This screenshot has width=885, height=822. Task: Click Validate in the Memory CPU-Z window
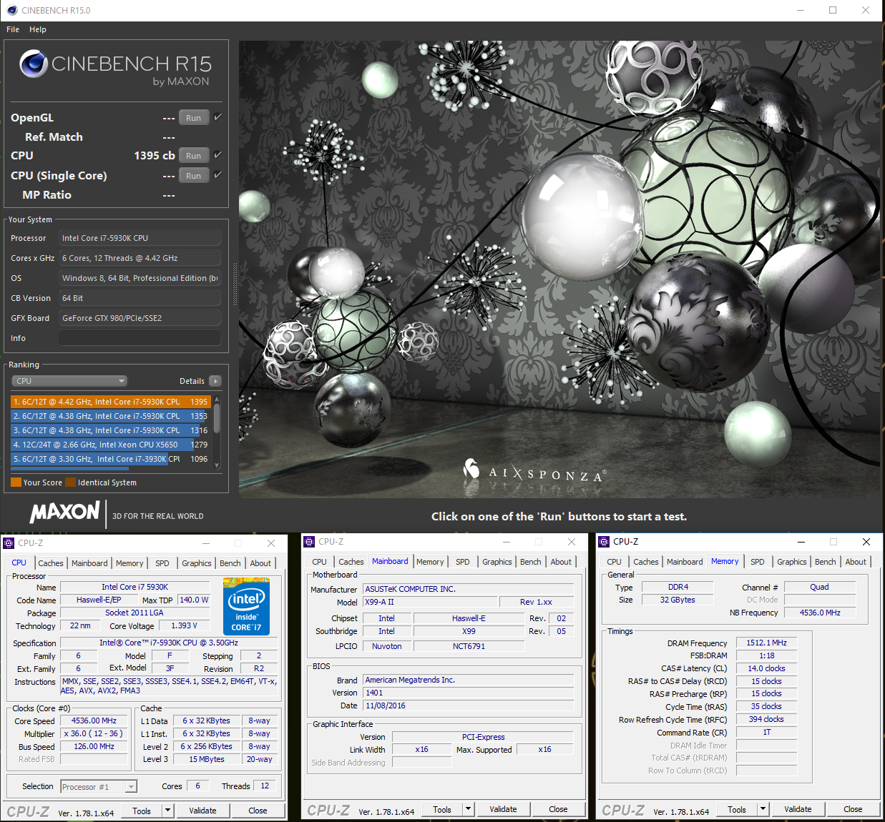point(798,809)
